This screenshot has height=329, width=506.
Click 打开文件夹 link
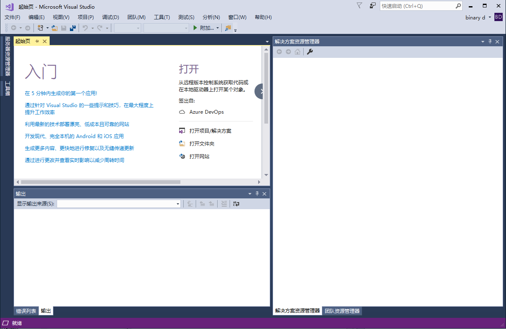point(202,143)
